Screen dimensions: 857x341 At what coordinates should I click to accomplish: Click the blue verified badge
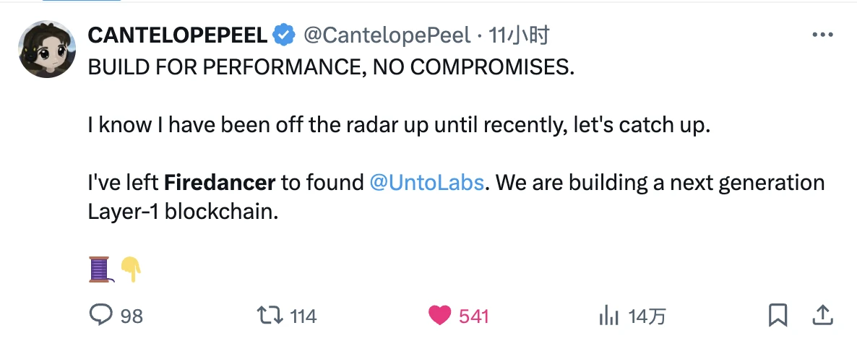(283, 35)
